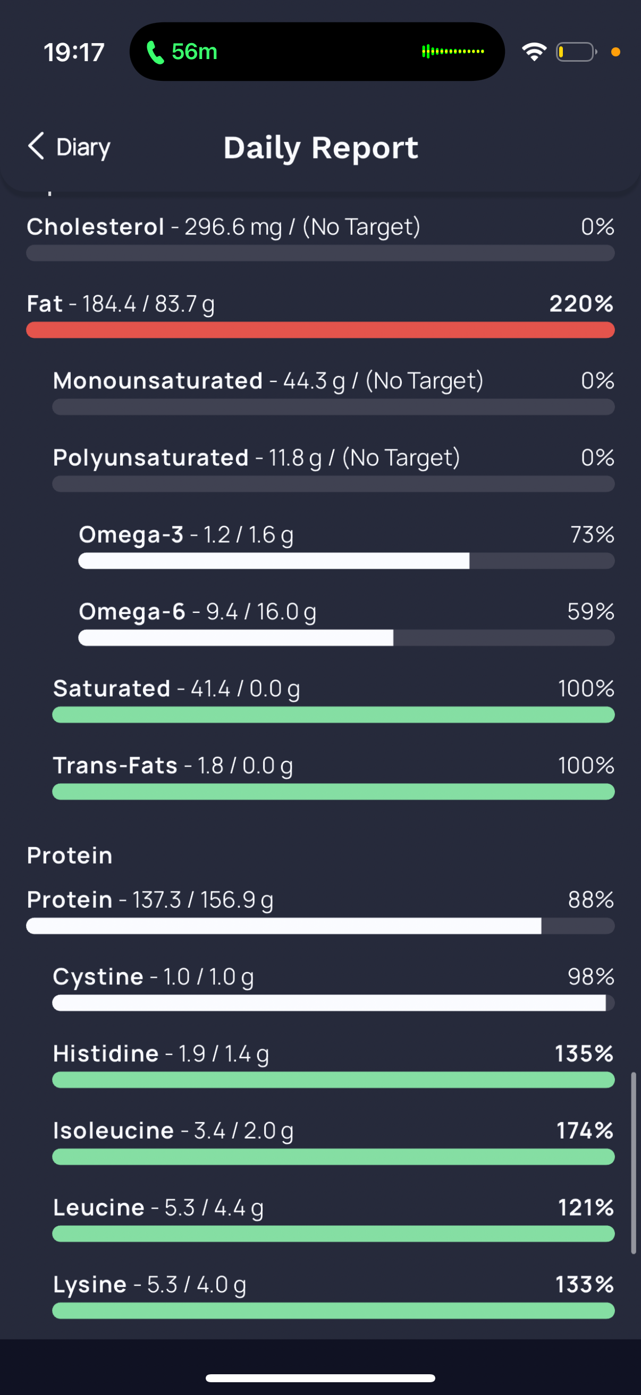Tap the Trans-Fats green bar
641x1395 pixels.
click(333, 792)
